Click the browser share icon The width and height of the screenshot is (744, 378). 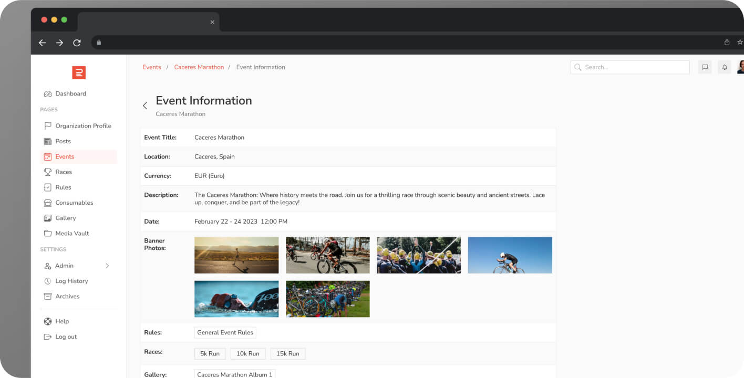click(x=727, y=43)
